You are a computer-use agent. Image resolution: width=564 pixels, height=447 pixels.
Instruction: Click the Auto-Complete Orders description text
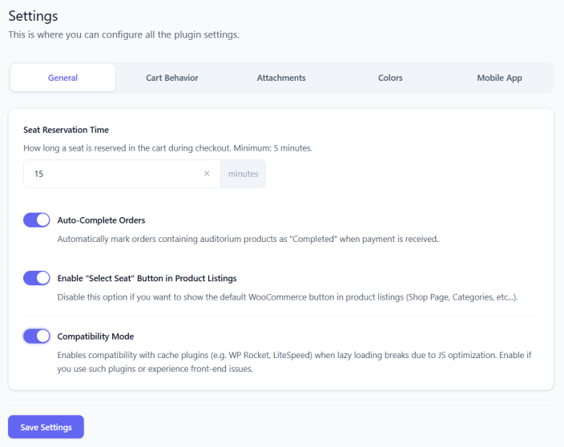[248, 239]
